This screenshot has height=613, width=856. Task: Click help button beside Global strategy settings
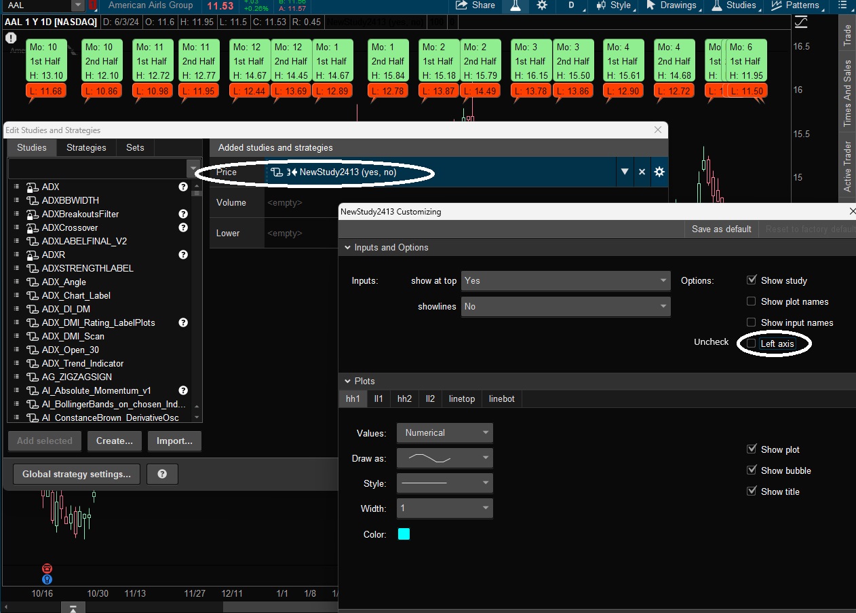pos(162,474)
